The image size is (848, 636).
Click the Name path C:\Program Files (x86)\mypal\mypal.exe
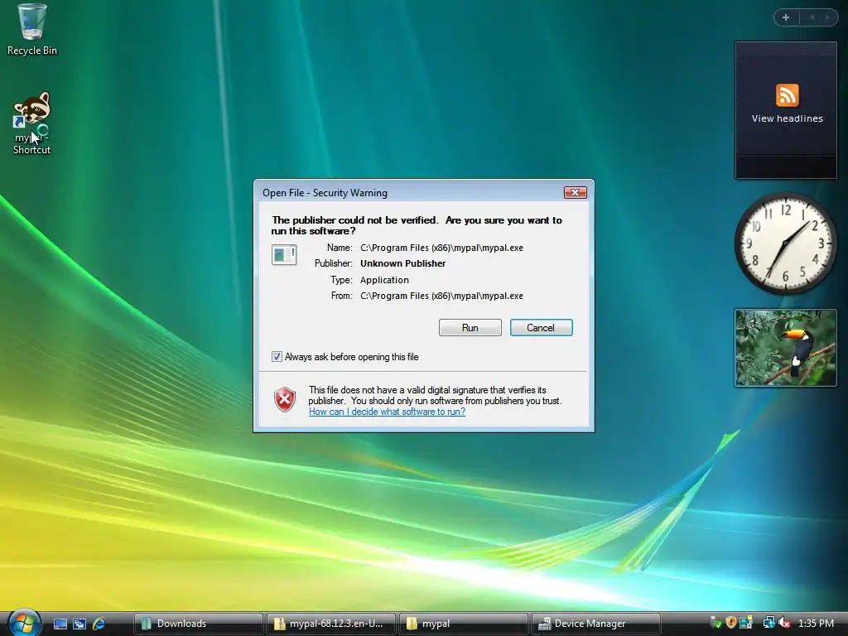click(x=442, y=248)
